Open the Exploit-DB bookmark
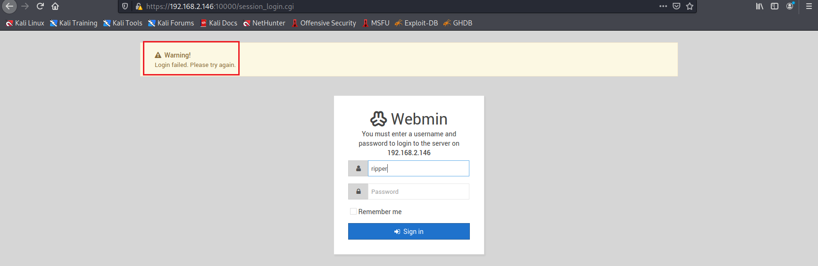The height and width of the screenshot is (266, 818). point(417,23)
